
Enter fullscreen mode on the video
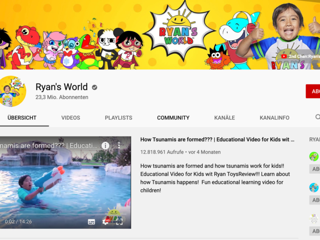coord(119,222)
